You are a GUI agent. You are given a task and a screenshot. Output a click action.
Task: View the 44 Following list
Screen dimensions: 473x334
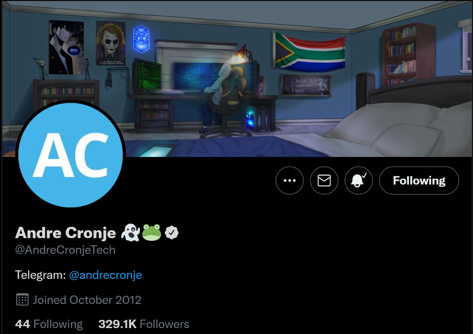point(49,324)
